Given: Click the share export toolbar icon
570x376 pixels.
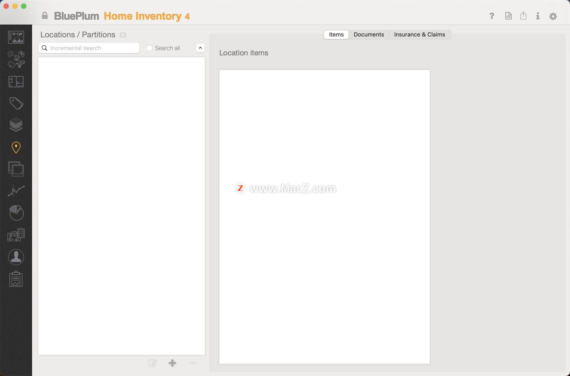Looking at the screenshot, I should pos(523,16).
